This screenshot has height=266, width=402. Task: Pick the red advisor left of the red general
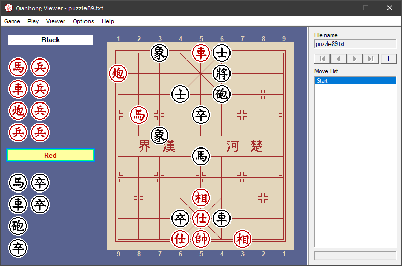pyautogui.click(x=180, y=239)
